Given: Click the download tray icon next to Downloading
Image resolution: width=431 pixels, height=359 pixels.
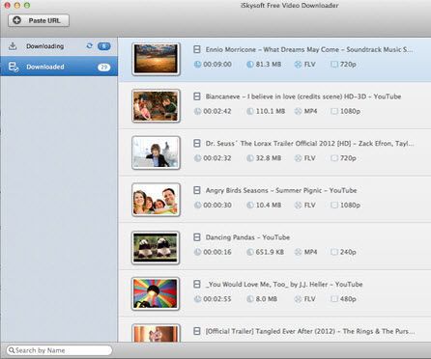Looking at the screenshot, I should (x=13, y=46).
